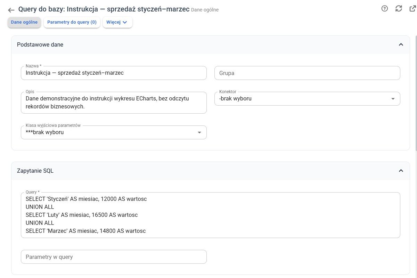Open the Konektor dropdown
This screenshot has width=417, height=278.
pos(307,99)
